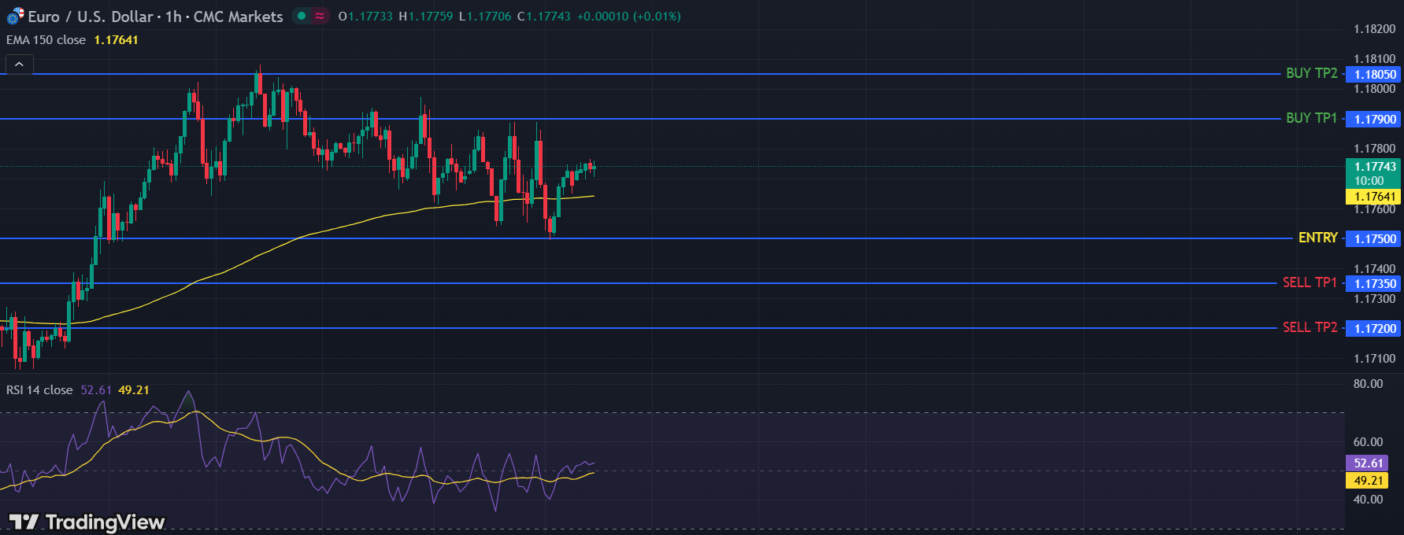Click the SELL TP1 line label
Viewport: 1404px width, 535px height.
pyautogui.click(x=1310, y=282)
